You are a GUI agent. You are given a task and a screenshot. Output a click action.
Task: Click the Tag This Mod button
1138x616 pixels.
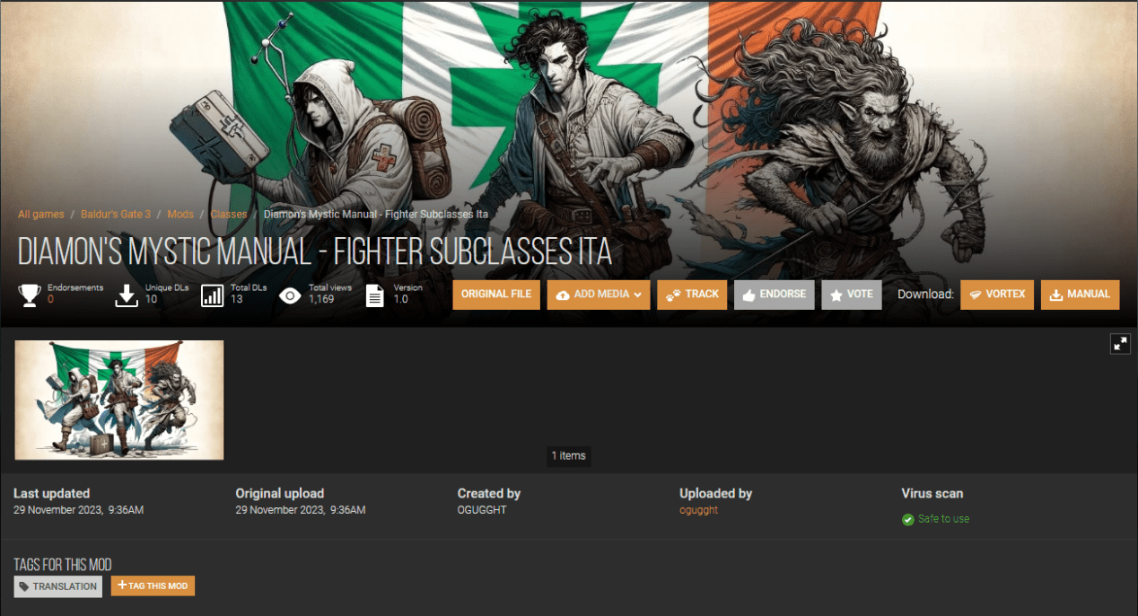pyautogui.click(x=153, y=586)
